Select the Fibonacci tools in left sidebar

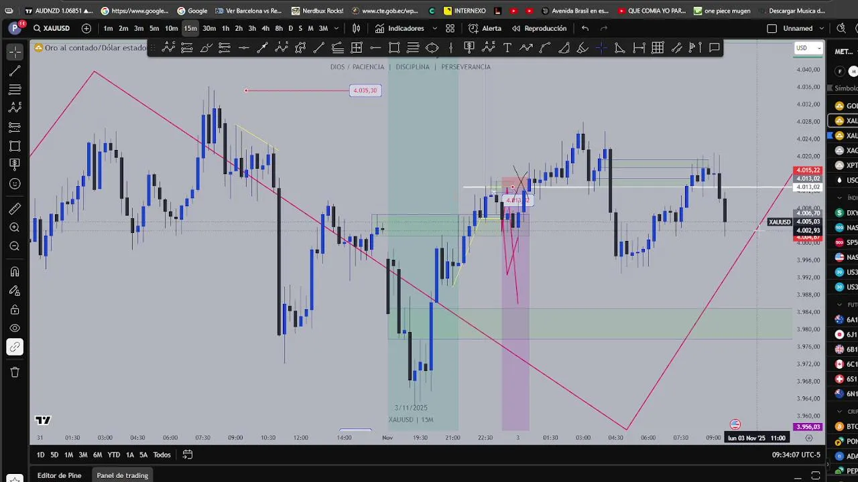(15, 89)
